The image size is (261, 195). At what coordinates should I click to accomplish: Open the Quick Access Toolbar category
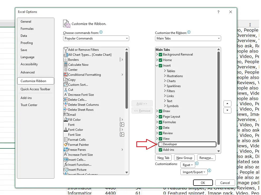pyautogui.click(x=35, y=89)
